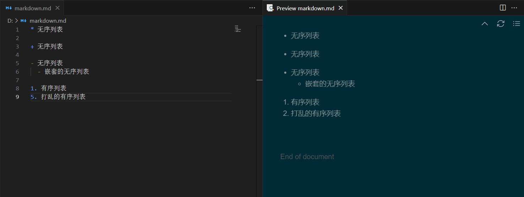Click 嵌套的无序列表 in the preview pane

tap(330, 84)
